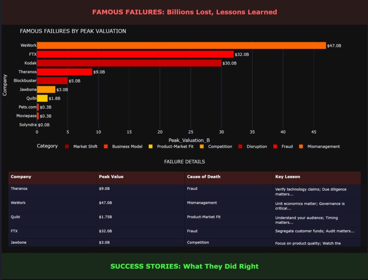The height and width of the screenshot is (280, 368).
Task: Click the $1.75B peak value cell
Action: coord(140,220)
